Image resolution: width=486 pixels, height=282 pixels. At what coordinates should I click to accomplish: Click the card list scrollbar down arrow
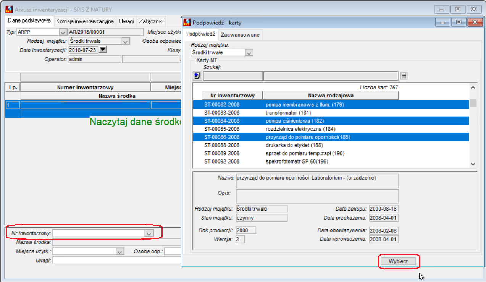[x=473, y=164]
